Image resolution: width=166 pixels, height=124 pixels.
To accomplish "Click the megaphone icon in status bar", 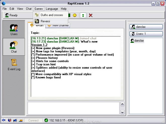I will 15,120.
